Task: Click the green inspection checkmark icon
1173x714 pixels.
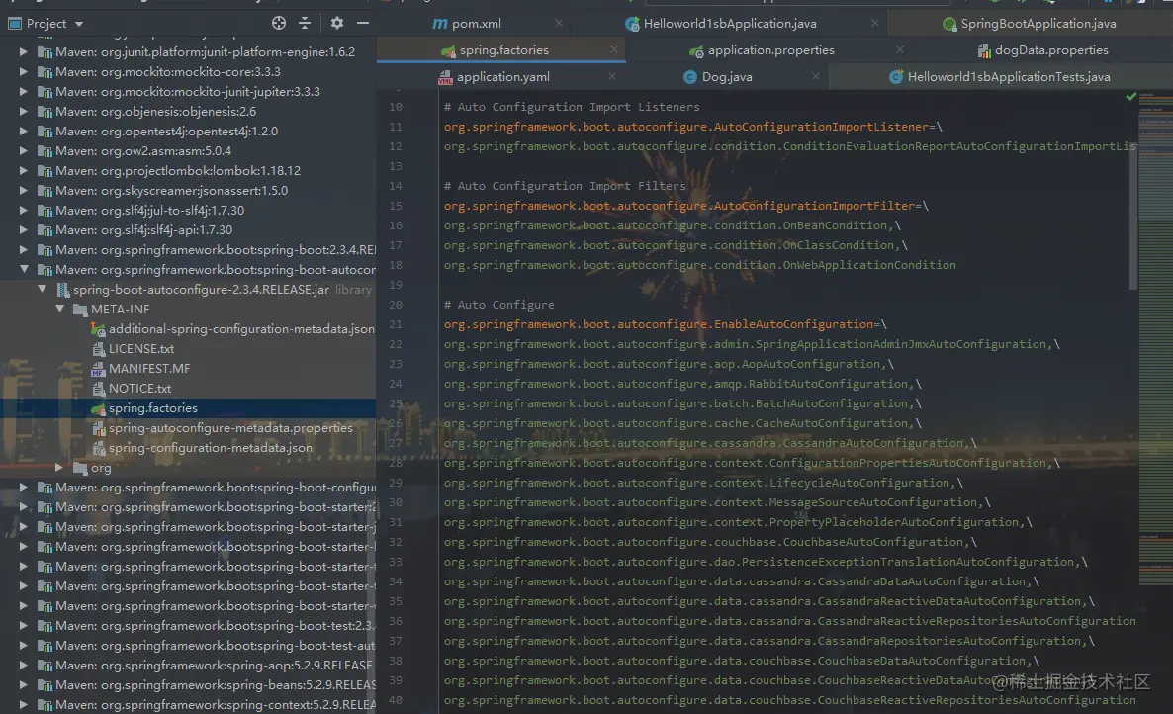Action: pyautogui.click(x=1131, y=97)
